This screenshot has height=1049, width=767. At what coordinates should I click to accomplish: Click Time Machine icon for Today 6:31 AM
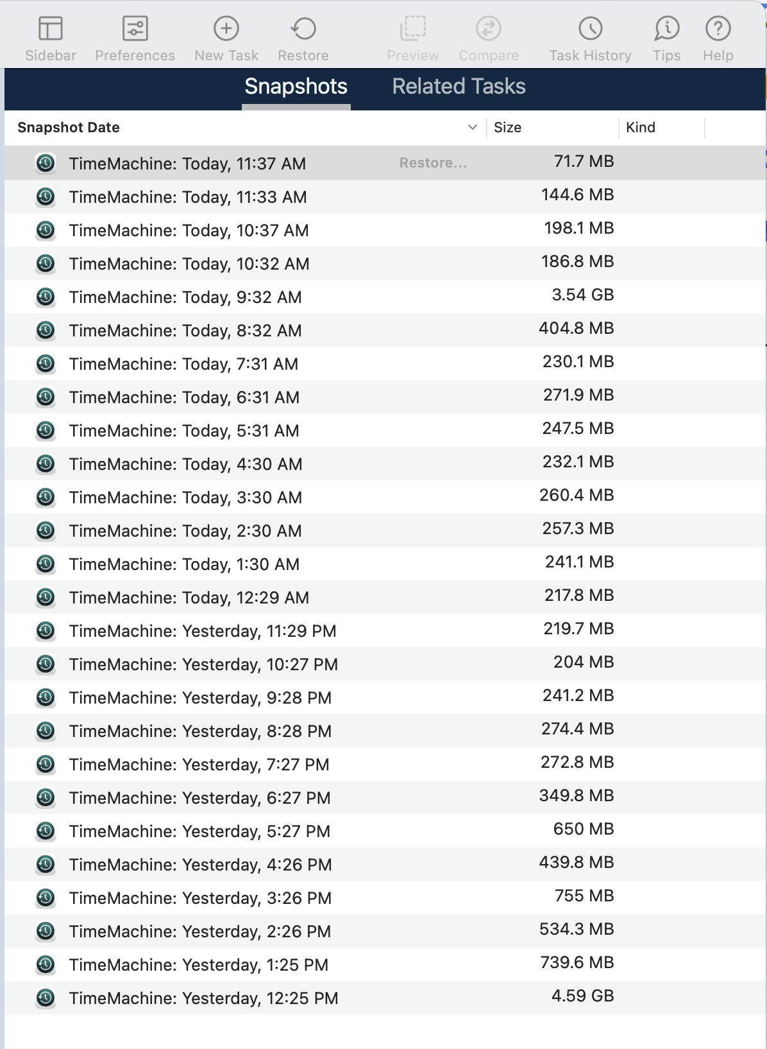tap(46, 397)
